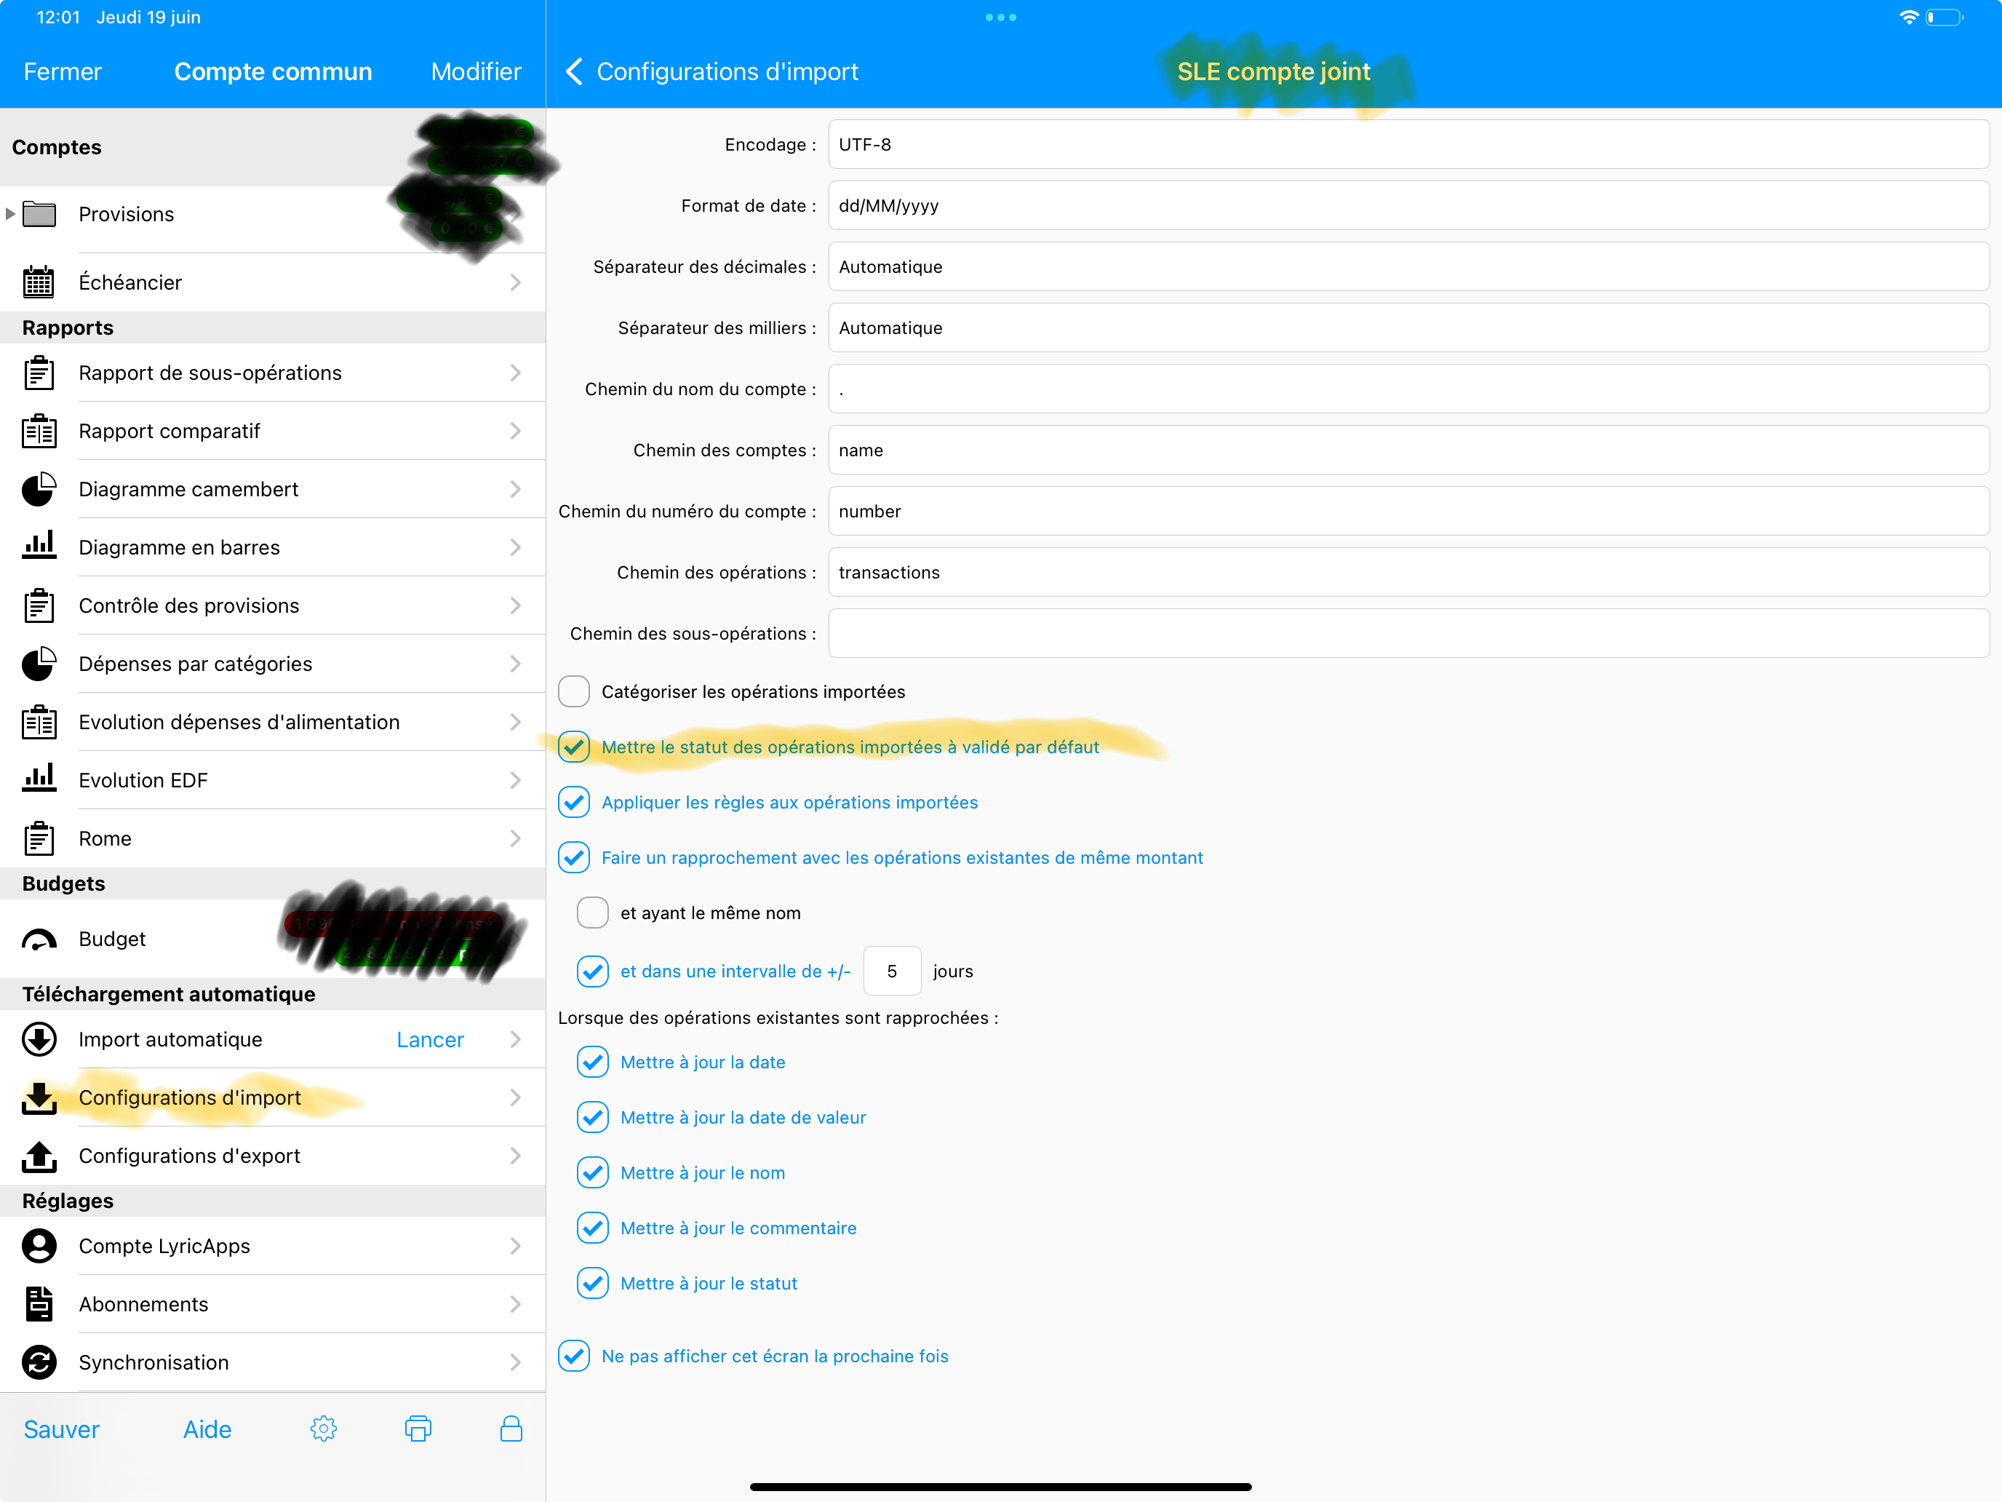Click the Rapport comparatif icon
Image resolution: width=2002 pixels, height=1502 pixels.
(x=39, y=431)
